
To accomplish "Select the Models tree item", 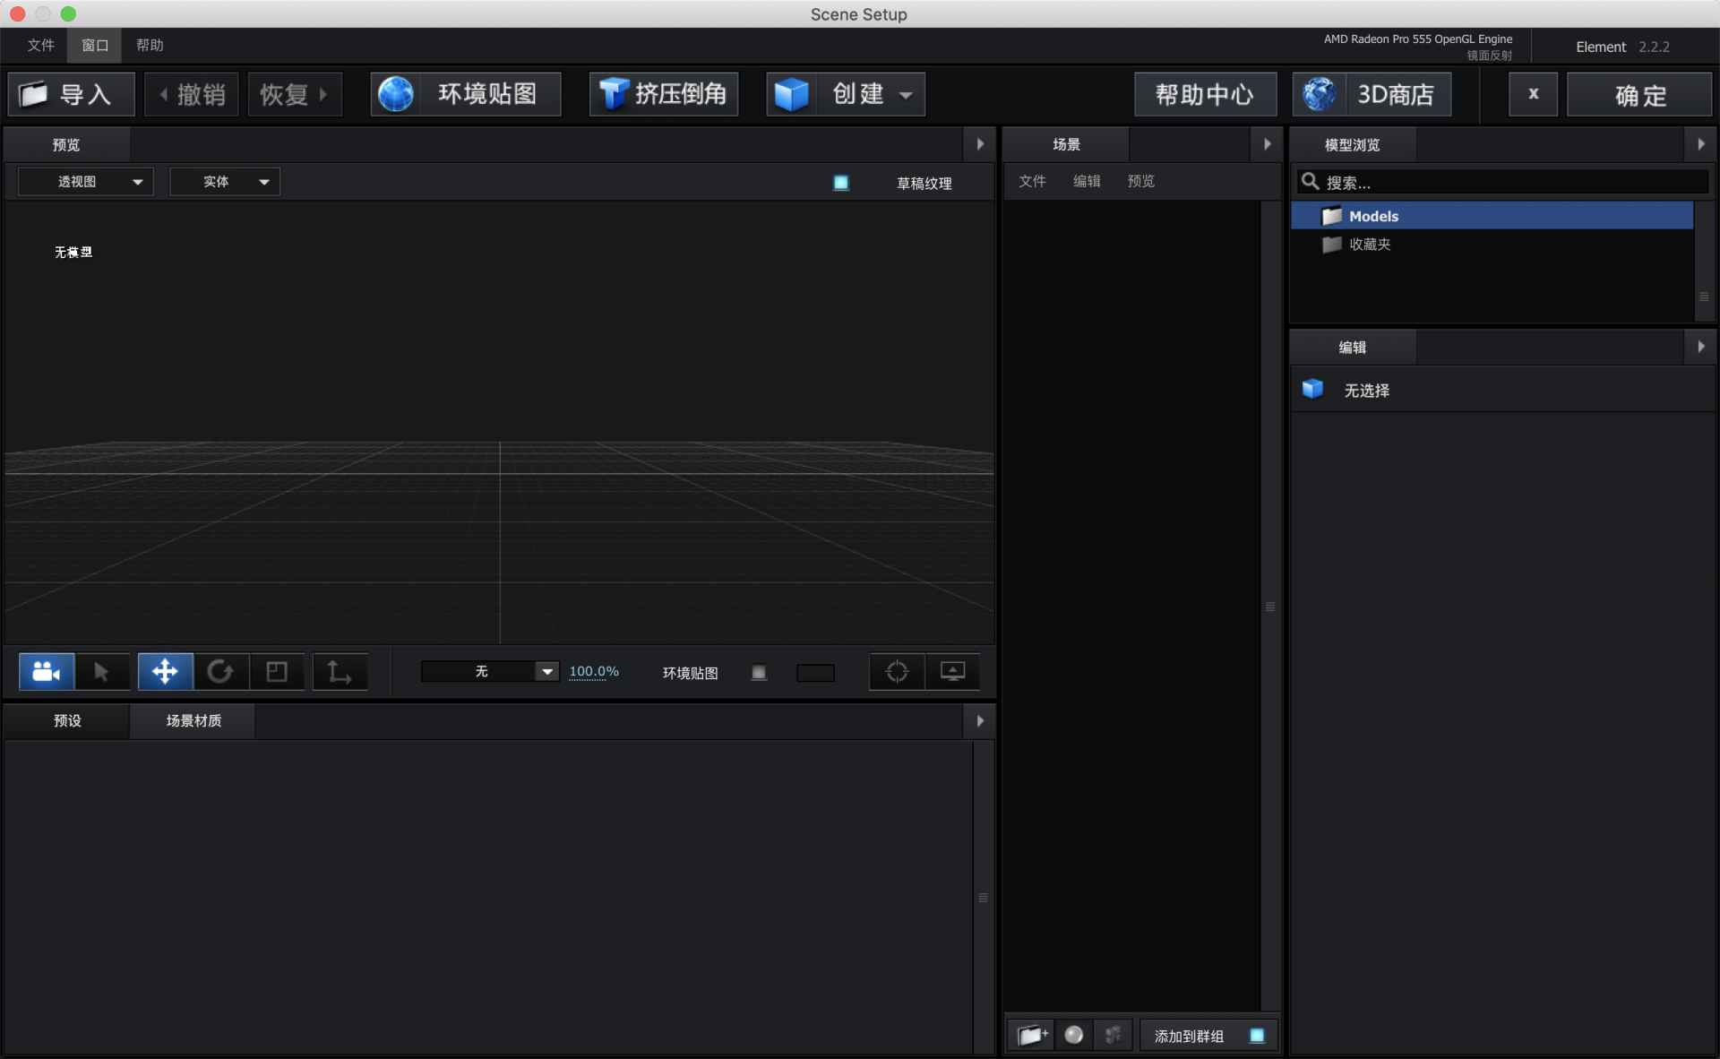I will (1492, 216).
